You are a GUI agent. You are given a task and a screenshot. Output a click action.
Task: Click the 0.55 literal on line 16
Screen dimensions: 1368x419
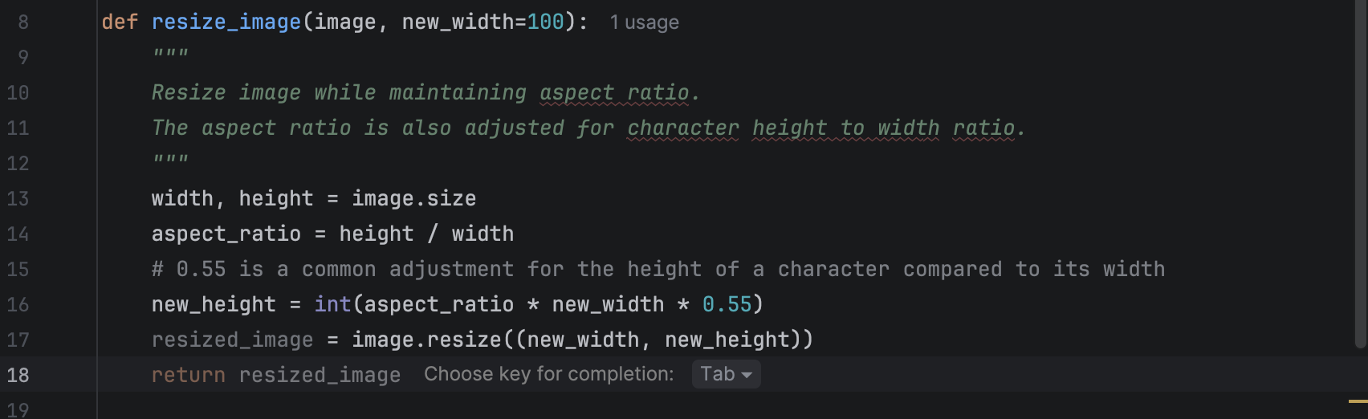click(727, 304)
